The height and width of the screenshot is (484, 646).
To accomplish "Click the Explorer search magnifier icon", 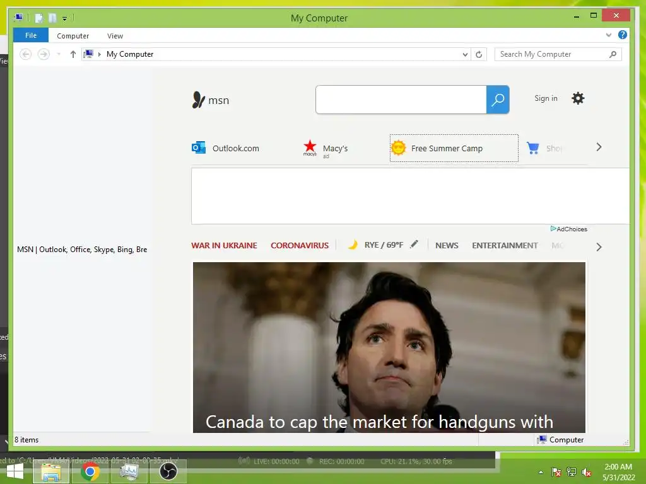I will pos(613,54).
